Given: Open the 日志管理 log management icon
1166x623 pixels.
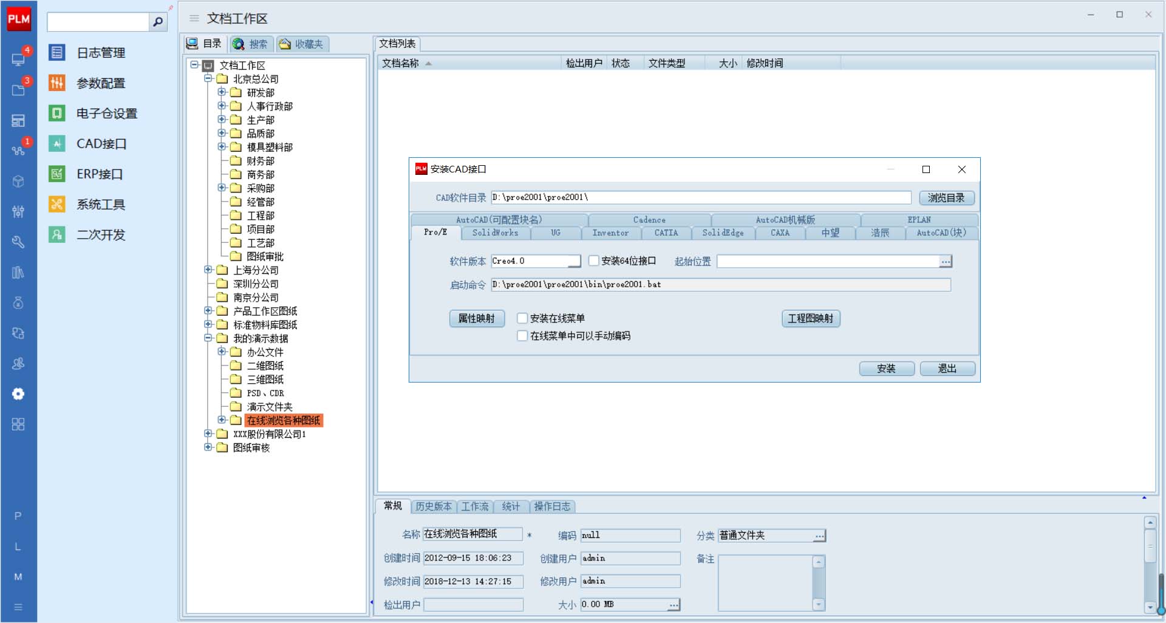Looking at the screenshot, I should tap(57, 53).
